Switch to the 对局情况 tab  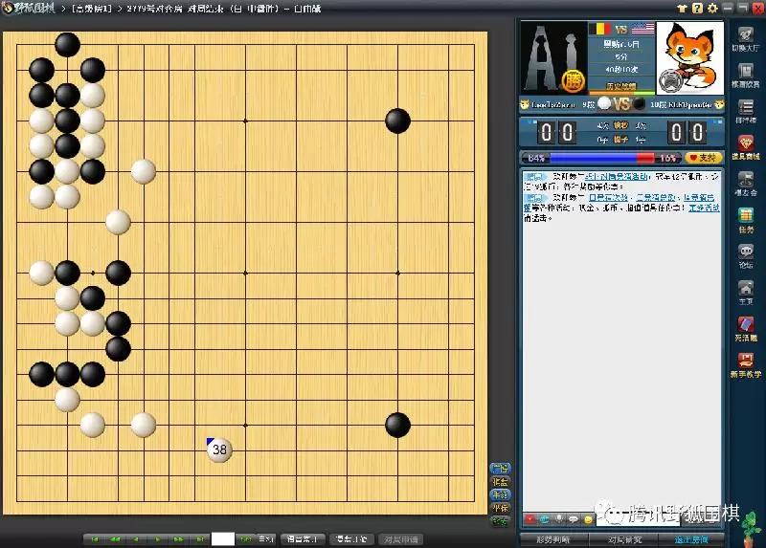(x=622, y=539)
